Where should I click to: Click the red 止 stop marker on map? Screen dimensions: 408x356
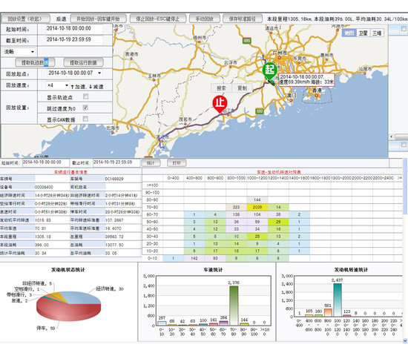(x=220, y=104)
